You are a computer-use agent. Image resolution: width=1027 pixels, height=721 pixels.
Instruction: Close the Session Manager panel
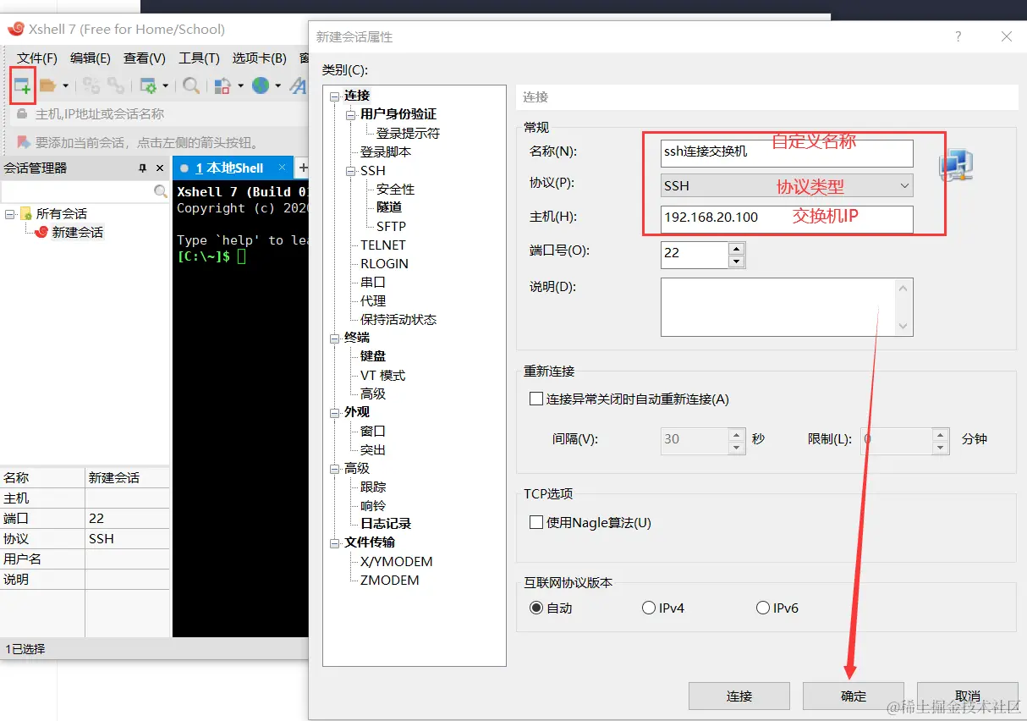[x=160, y=168]
